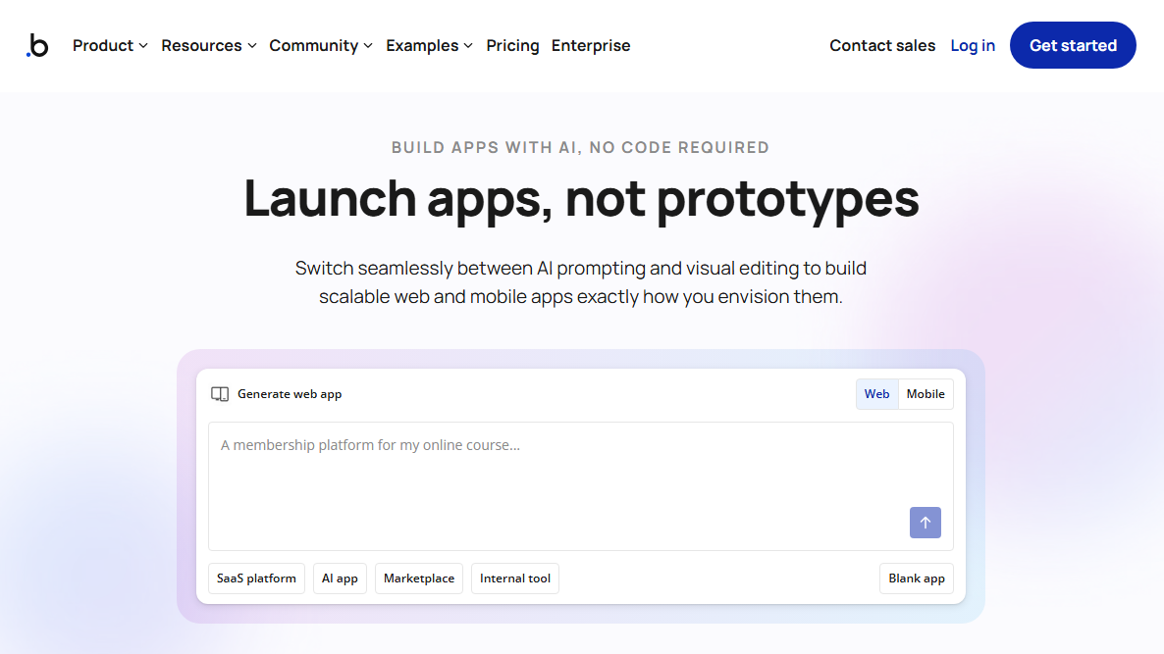Open the Examples dropdown menu
Screen dimensions: 1164x654
coord(429,45)
